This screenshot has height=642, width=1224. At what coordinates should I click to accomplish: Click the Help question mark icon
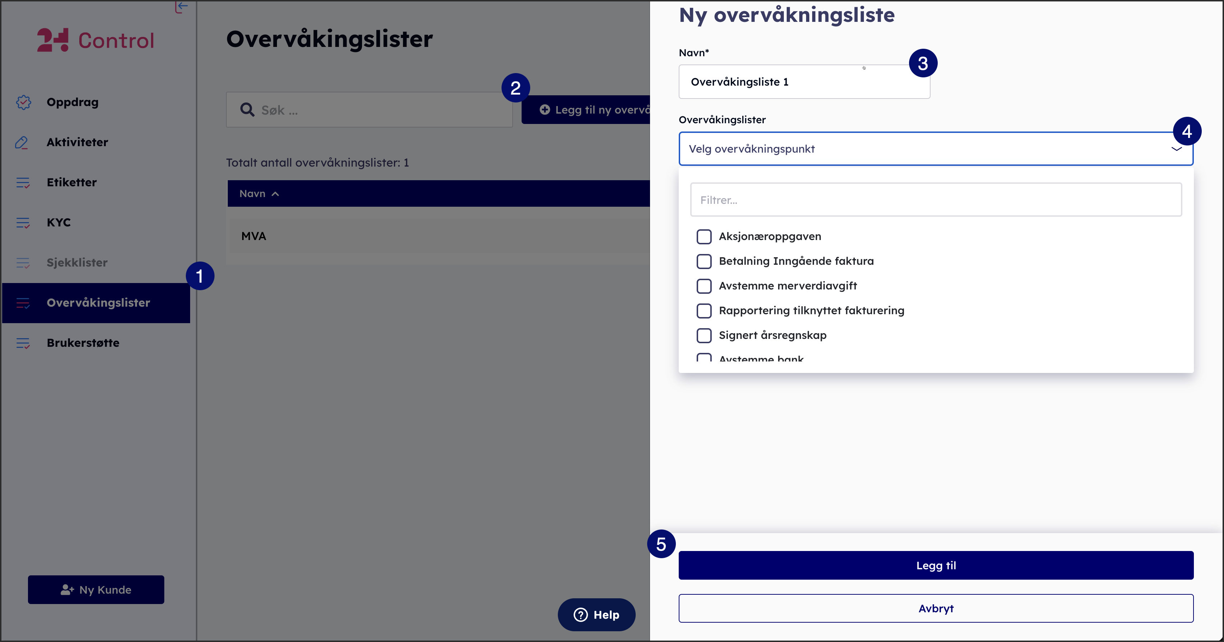pos(581,614)
